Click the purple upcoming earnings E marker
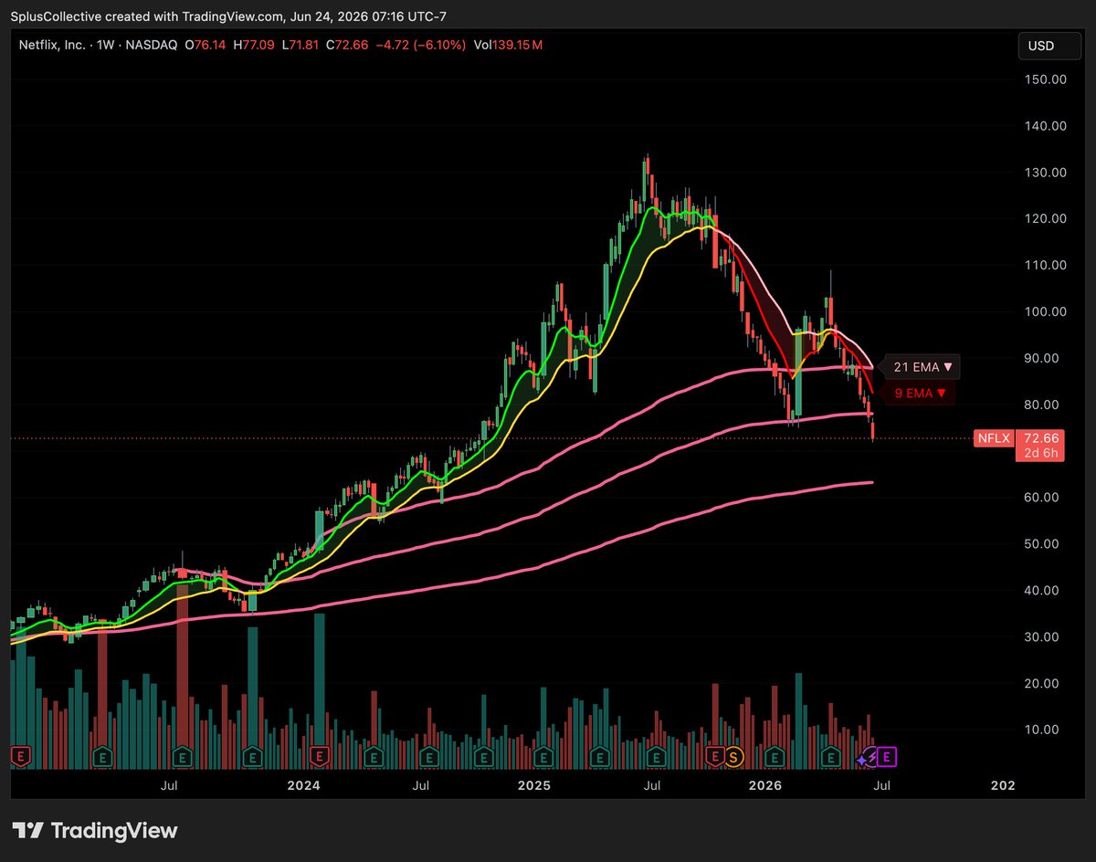 [x=888, y=756]
